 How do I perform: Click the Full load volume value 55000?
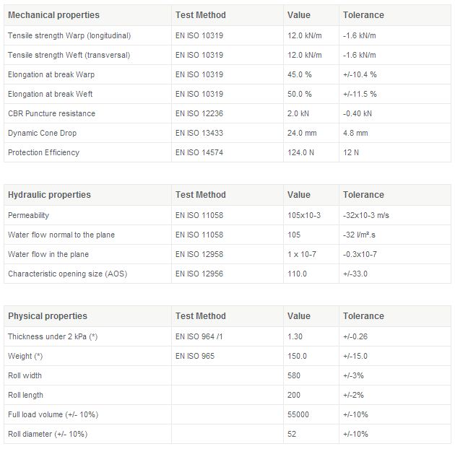coord(298,414)
